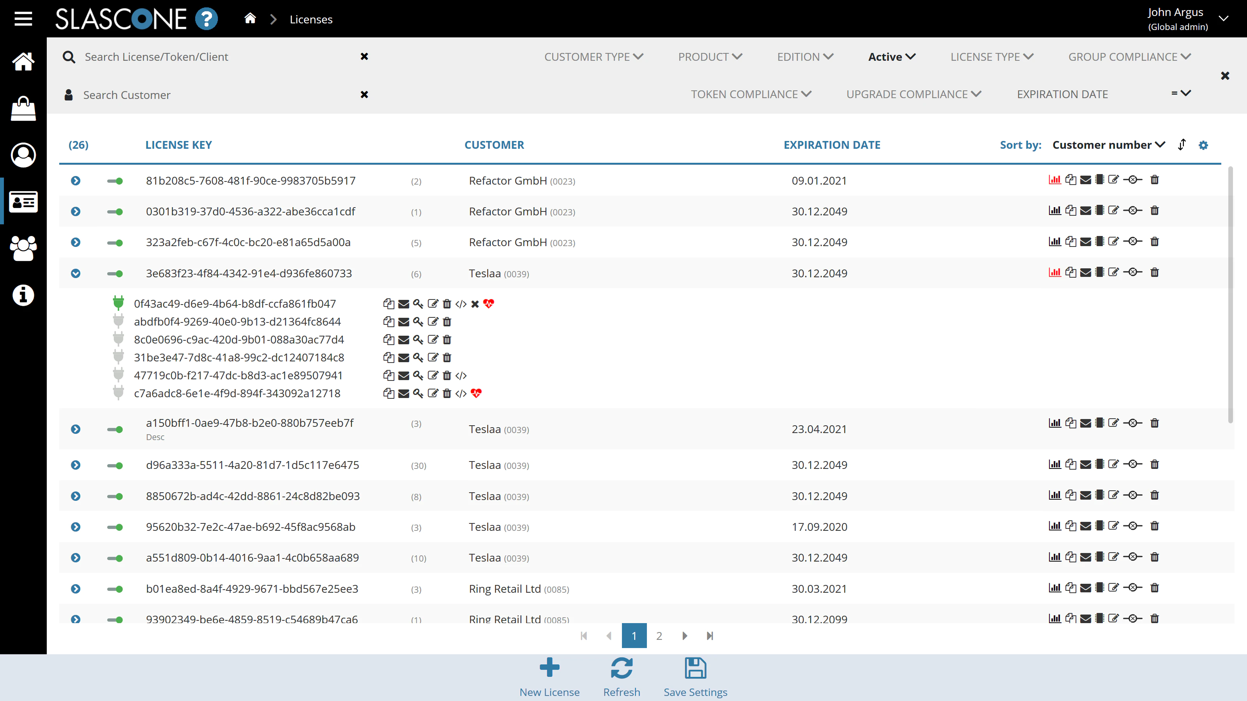Go to page 2 of licenses
Image resolution: width=1247 pixels, height=701 pixels.
[x=659, y=636]
